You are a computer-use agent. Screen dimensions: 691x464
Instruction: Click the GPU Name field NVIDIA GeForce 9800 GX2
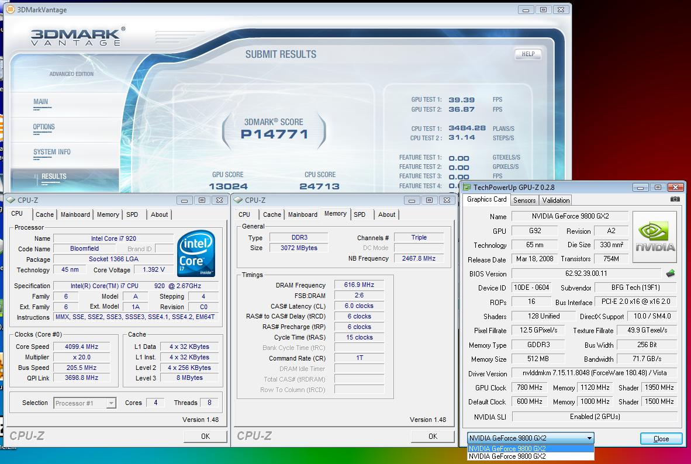(x=570, y=216)
